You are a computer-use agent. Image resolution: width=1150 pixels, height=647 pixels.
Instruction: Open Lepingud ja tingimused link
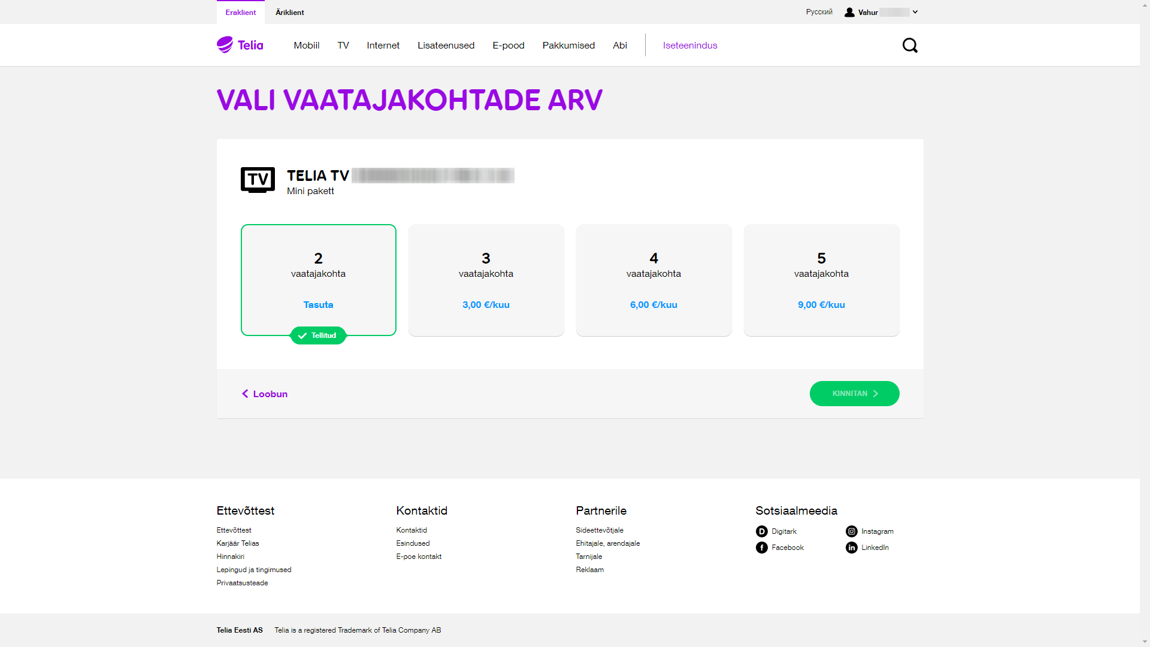[x=254, y=570]
